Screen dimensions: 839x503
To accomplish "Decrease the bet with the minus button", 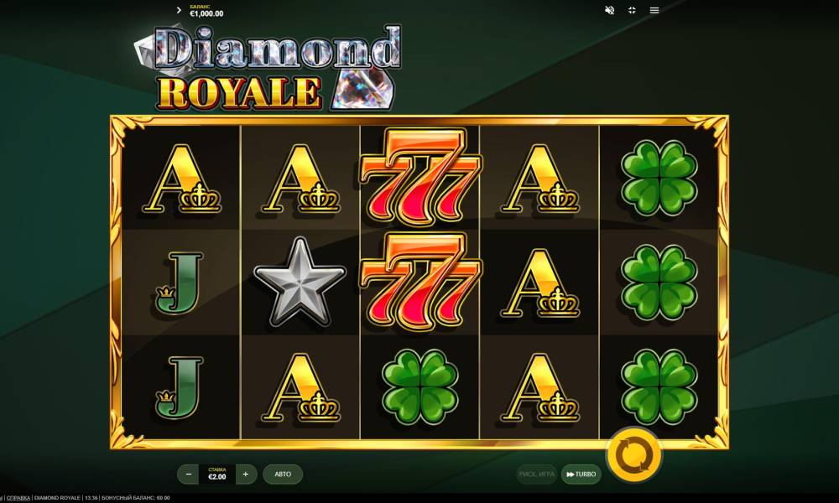I will (x=188, y=474).
